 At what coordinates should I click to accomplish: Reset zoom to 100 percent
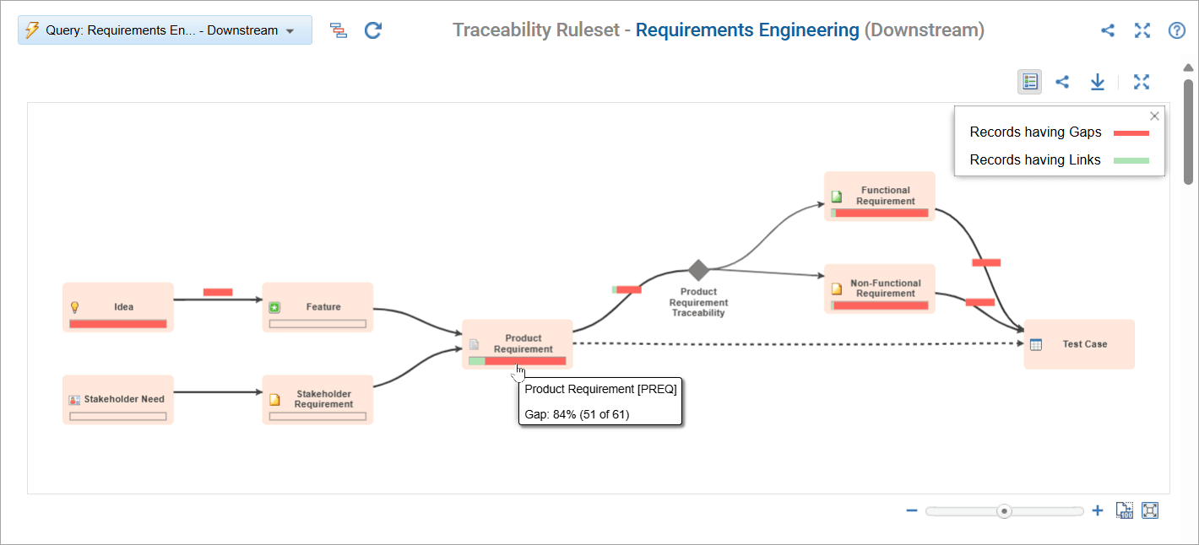1125,510
